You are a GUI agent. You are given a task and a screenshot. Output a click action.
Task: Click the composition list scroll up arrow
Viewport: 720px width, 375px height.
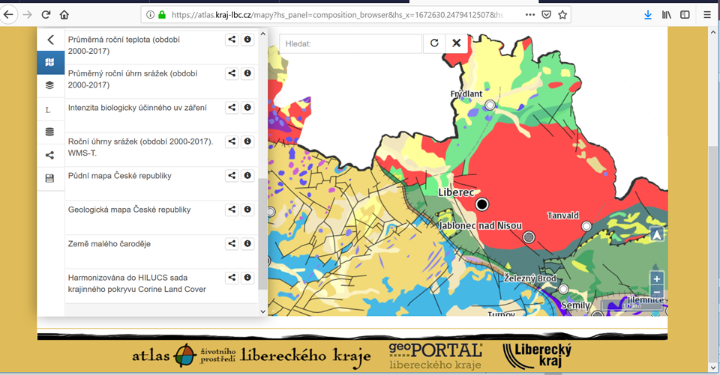[x=262, y=34]
